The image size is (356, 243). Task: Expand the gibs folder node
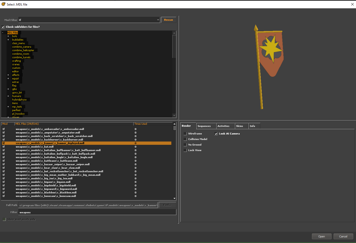[8, 89]
